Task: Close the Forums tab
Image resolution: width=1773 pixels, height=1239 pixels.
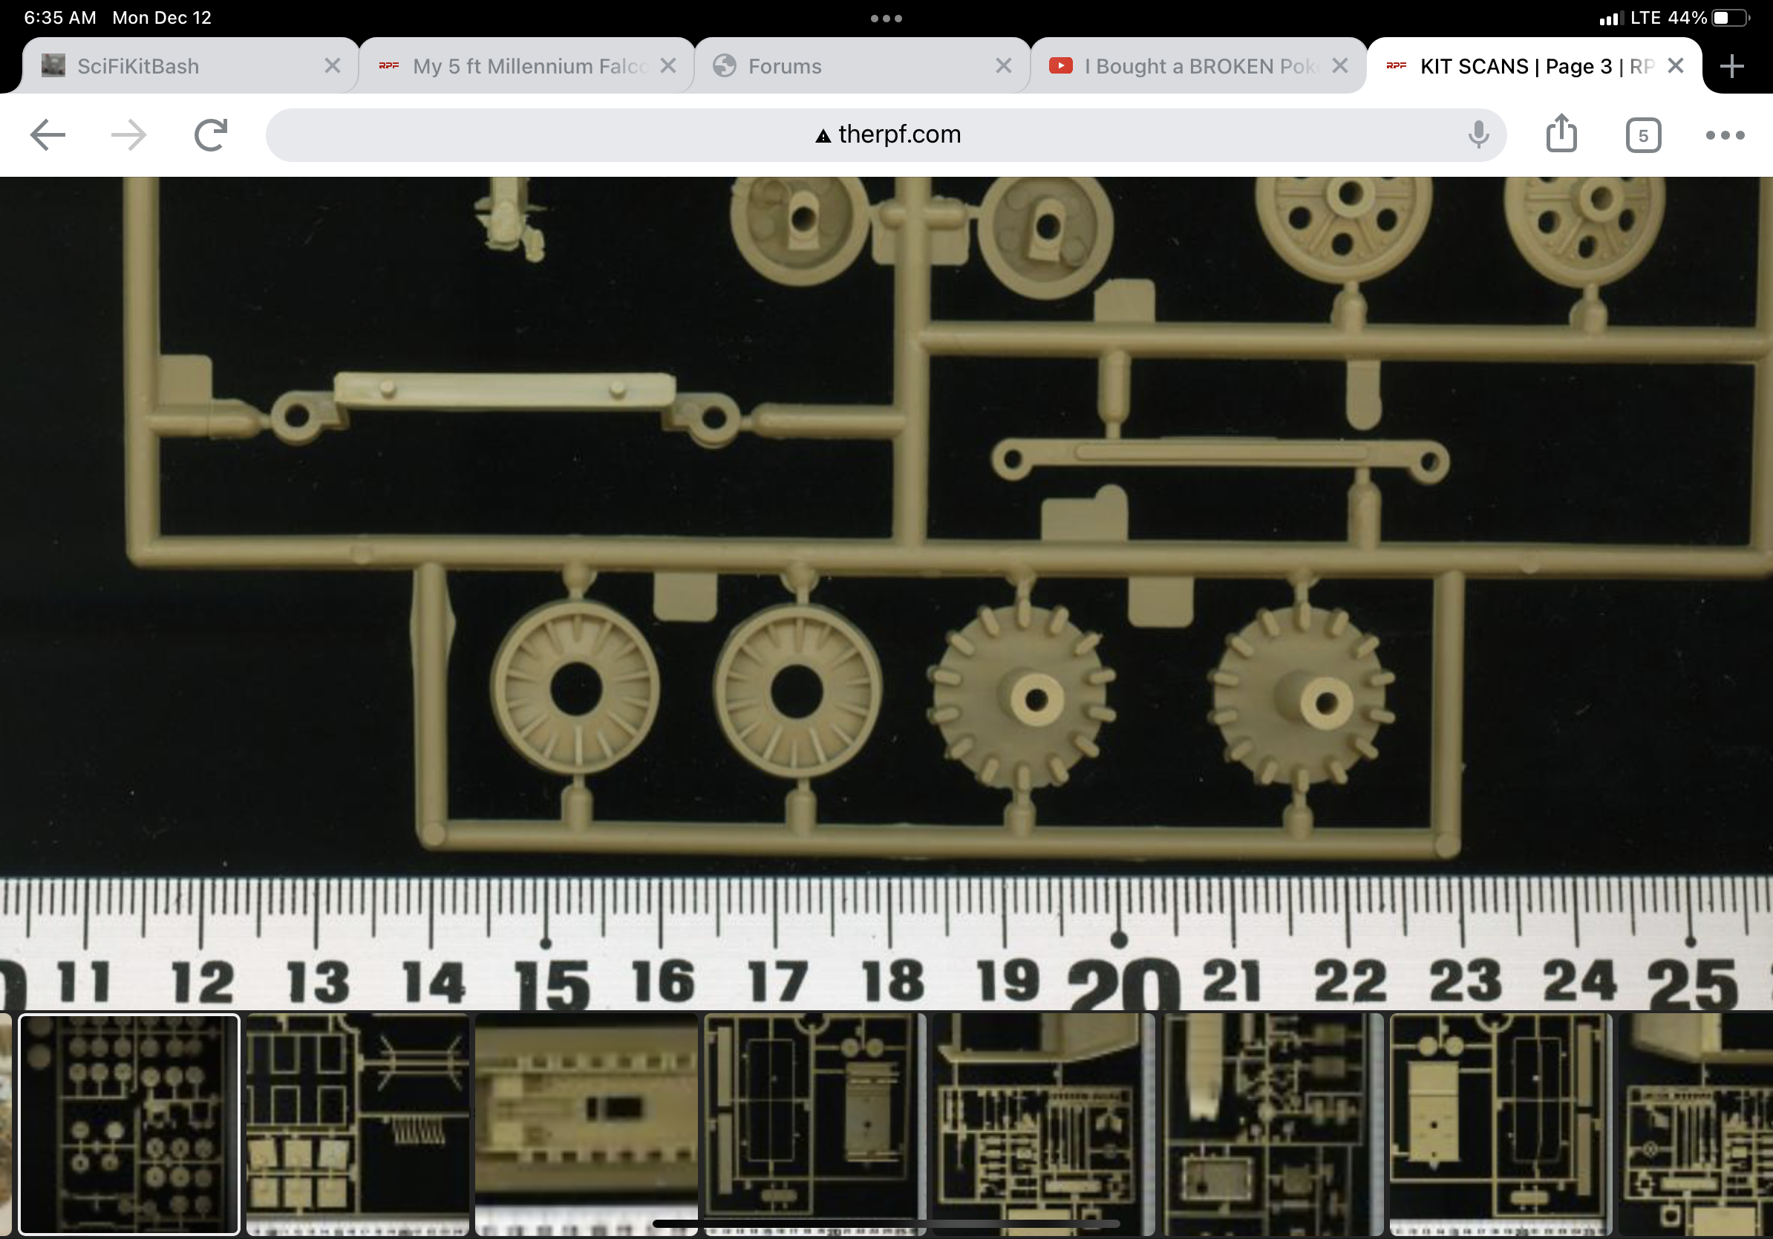Action: tap(1003, 65)
